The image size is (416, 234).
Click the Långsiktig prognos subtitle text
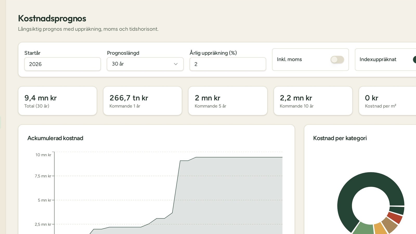point(88,29)
